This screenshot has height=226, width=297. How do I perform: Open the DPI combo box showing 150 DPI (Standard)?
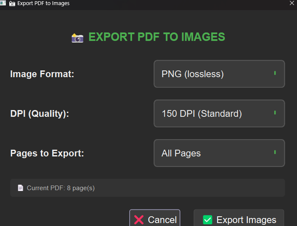[x=219, y=113]
